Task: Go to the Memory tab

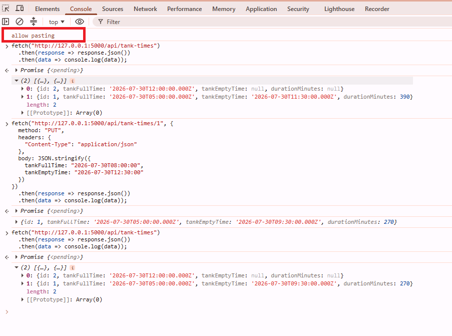Action: 224,9
